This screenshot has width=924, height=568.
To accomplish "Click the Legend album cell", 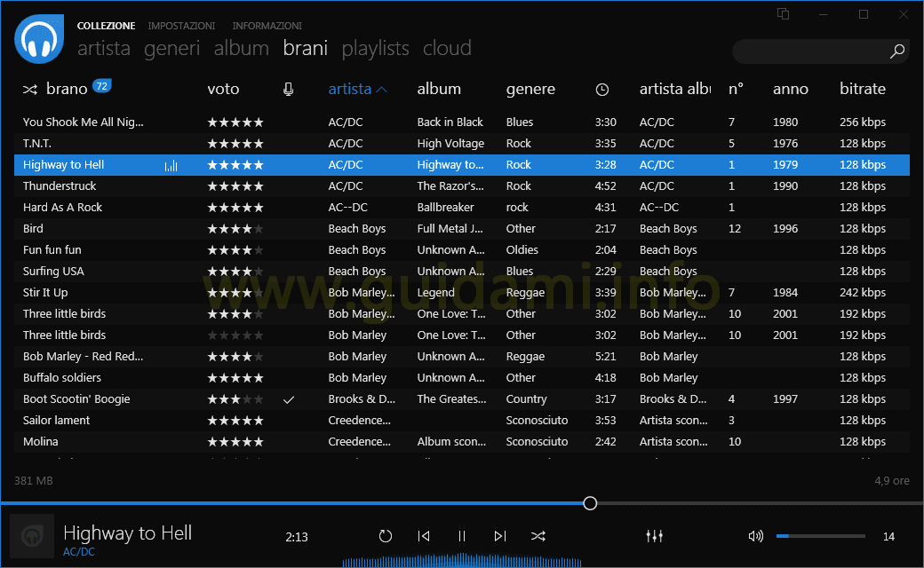I will point(435,293).
